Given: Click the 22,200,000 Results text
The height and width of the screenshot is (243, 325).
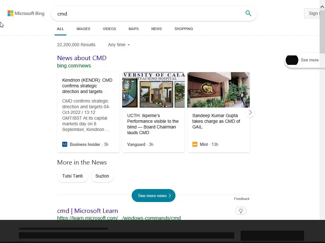Looking at the screenshot, I should [76, 45].
